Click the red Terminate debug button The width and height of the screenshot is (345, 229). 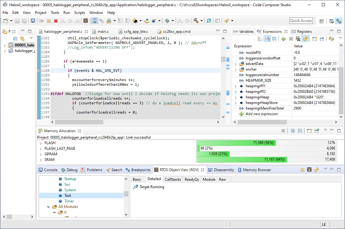pos(56,21)
